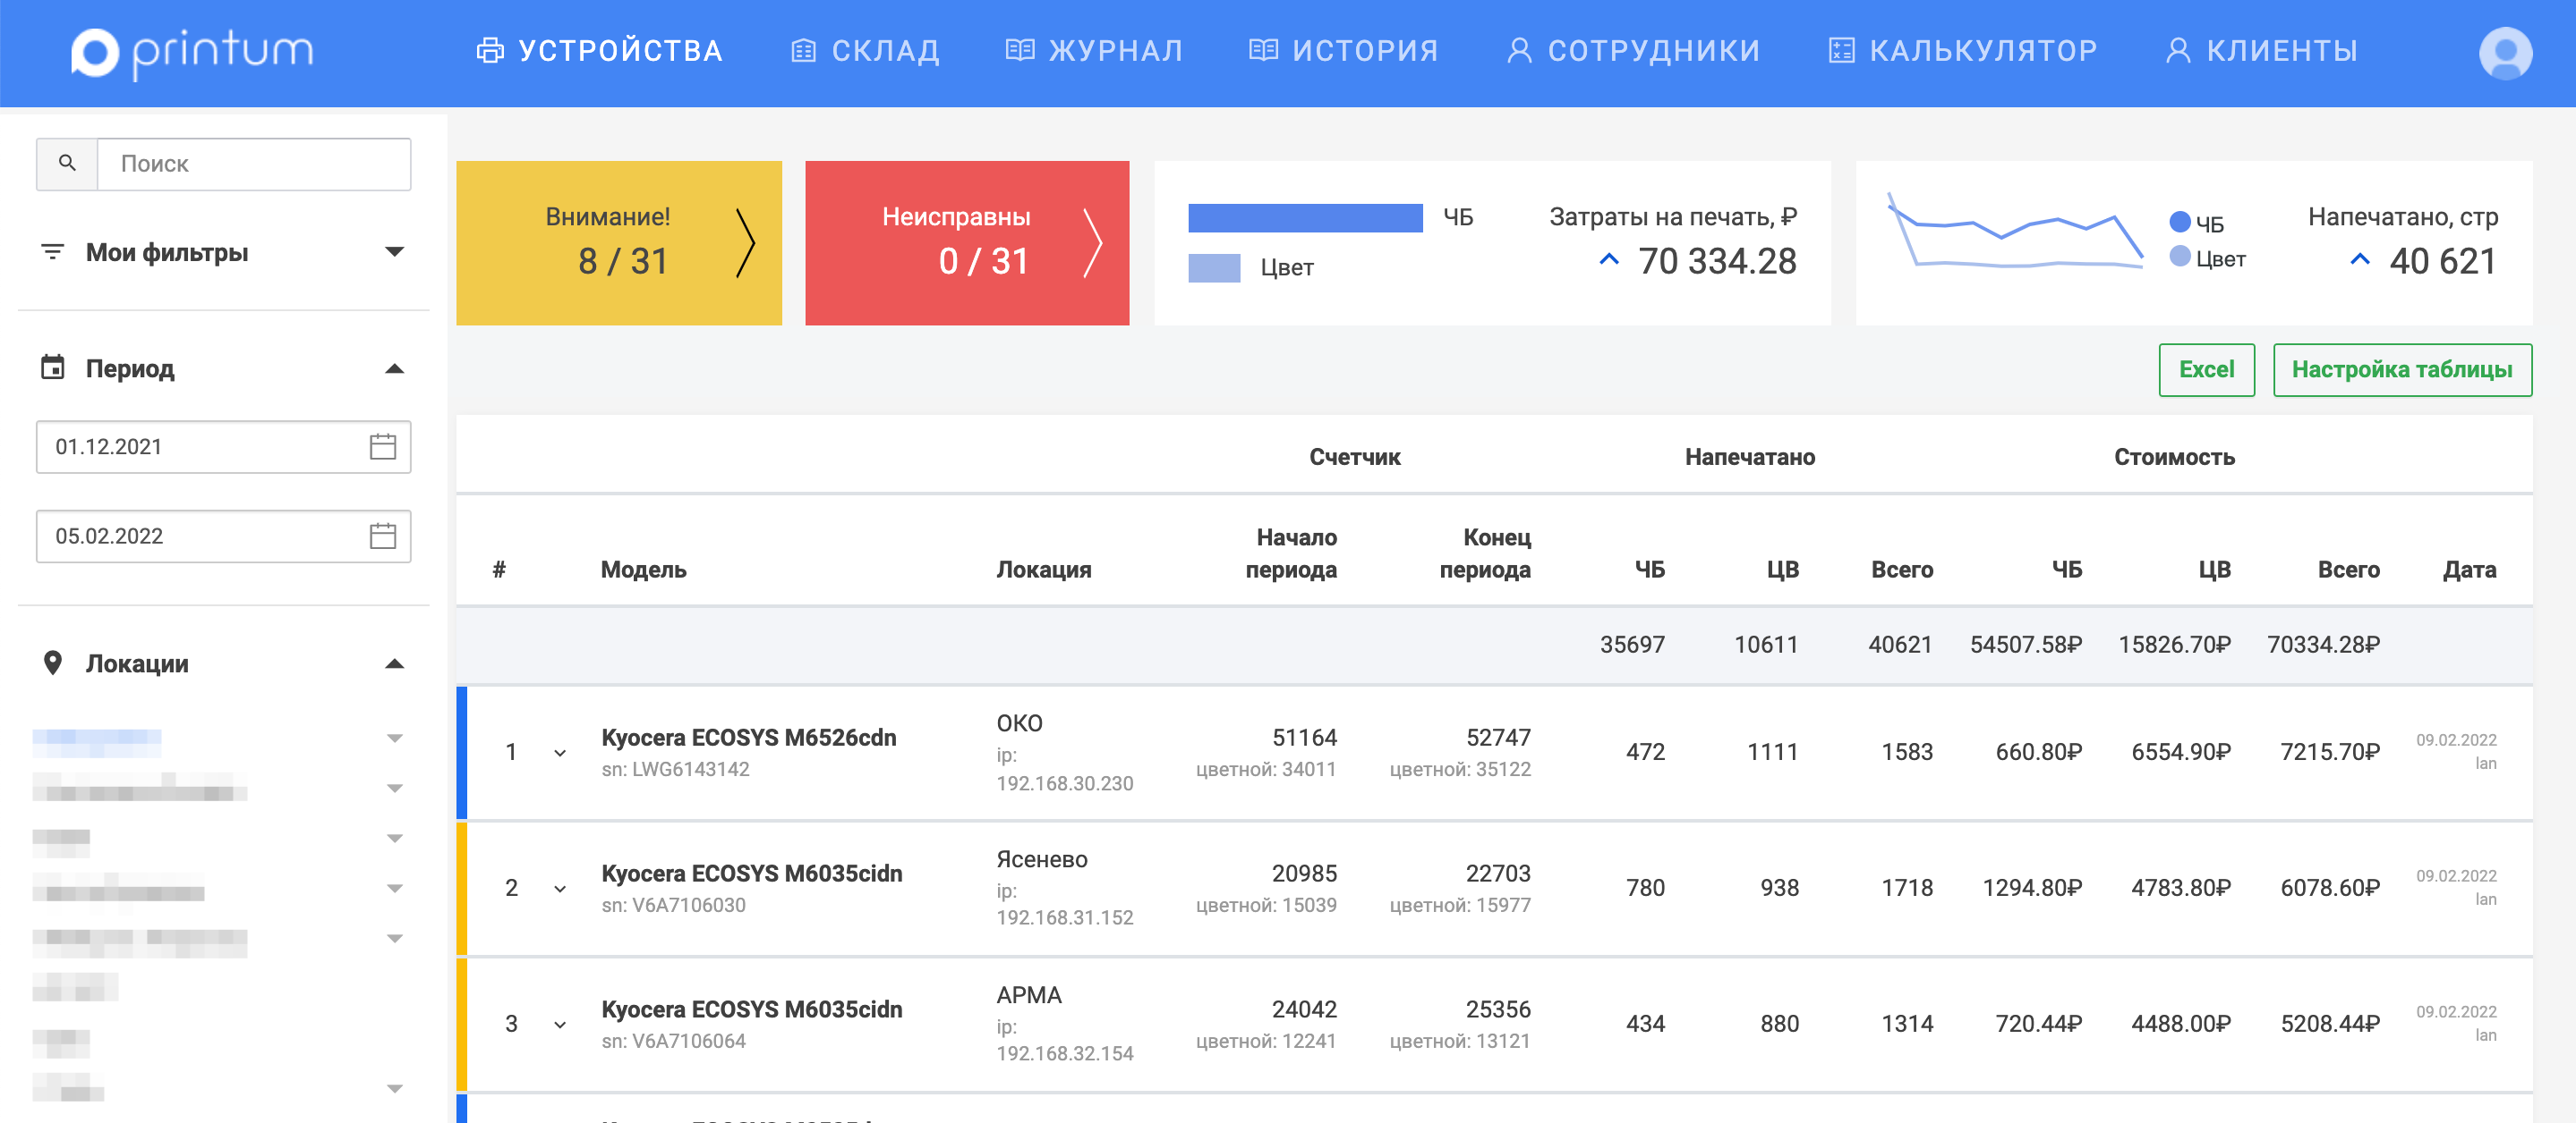Click the Excel export button
Image resolution: width=2576 pixels, height=1123 pixels.
[2205, 369]
